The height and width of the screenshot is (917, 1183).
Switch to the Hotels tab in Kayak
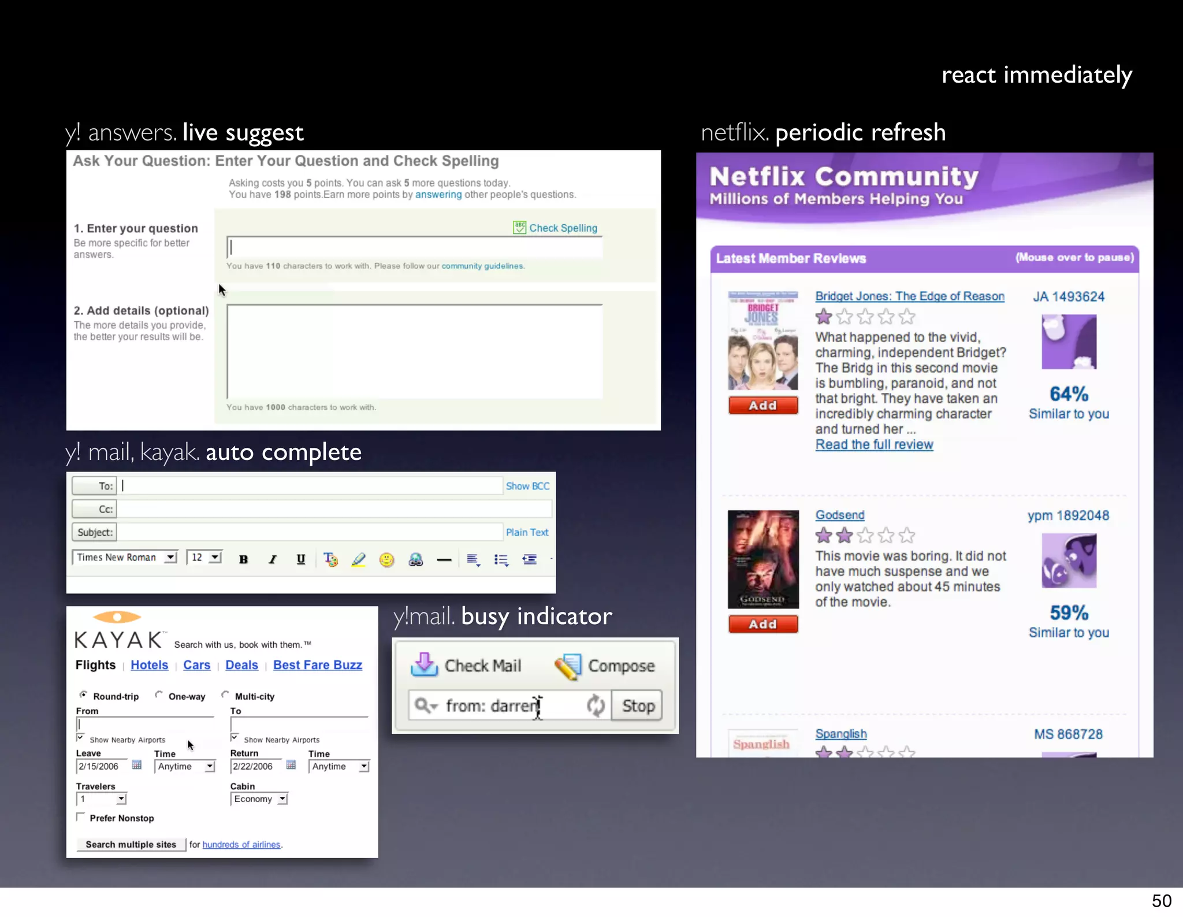(149, 665)
